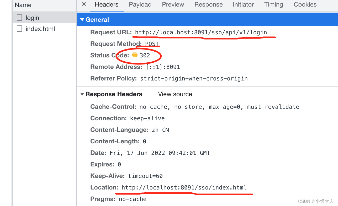Click View source for response headers
Screen dimensions: 338x206
click(175, 94)
